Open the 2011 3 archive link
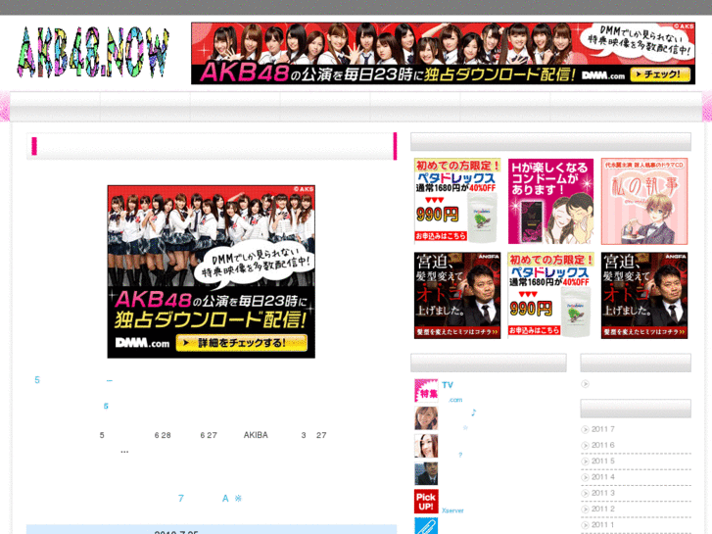Image resolution: width=712 pixels, height=534 pixels. point(603,493)
